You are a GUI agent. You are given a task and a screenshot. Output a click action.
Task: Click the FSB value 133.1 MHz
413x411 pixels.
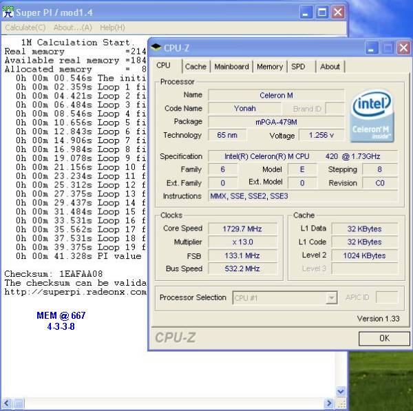pyautogui.click(x=242, y=255)
